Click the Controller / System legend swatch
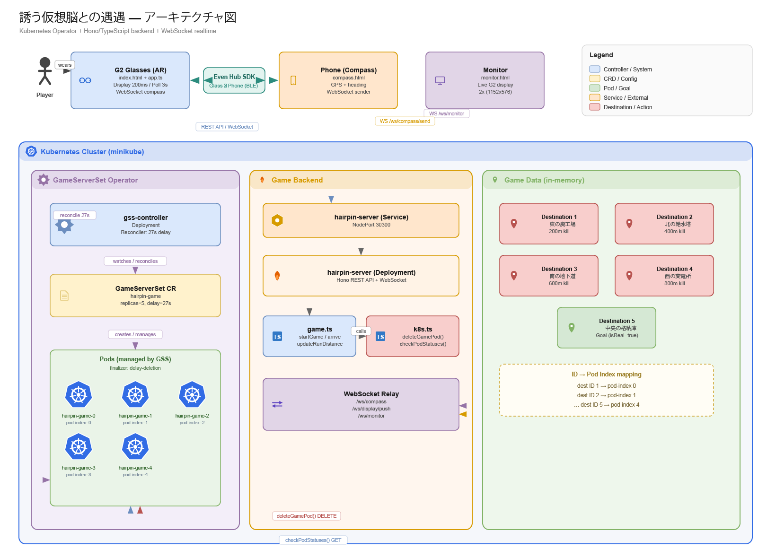Viewport: 776px width, 558px height. 595,69
